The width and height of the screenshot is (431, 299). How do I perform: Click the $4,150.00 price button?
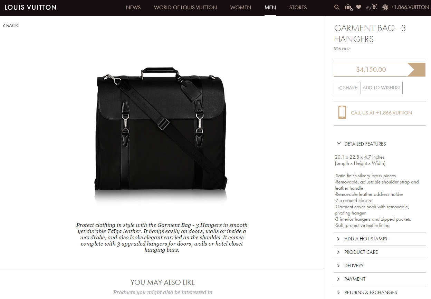click(380, 70)
